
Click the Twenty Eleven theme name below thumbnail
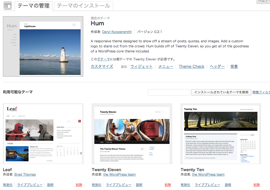tap(106, 170)
